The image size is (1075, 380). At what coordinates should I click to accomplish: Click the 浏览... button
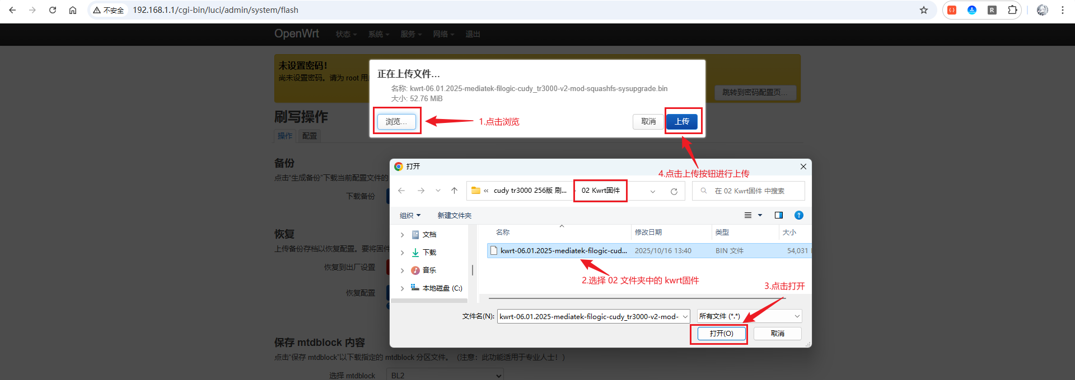[x=396, y=121]
